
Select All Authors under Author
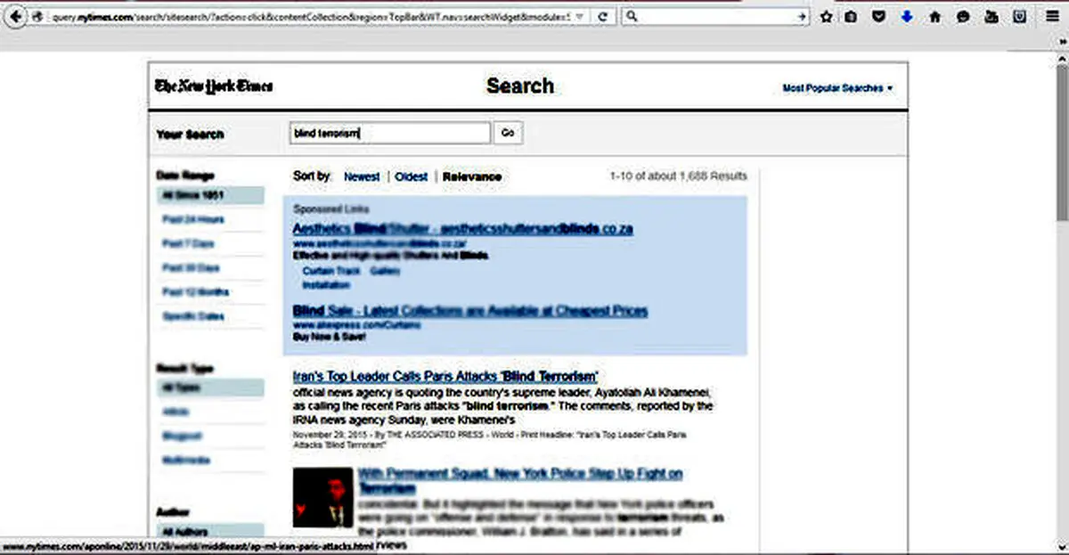coord(209,532)
